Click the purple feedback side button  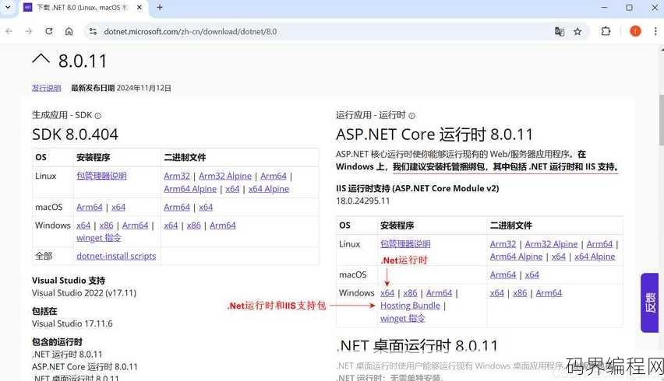point(650,303)
